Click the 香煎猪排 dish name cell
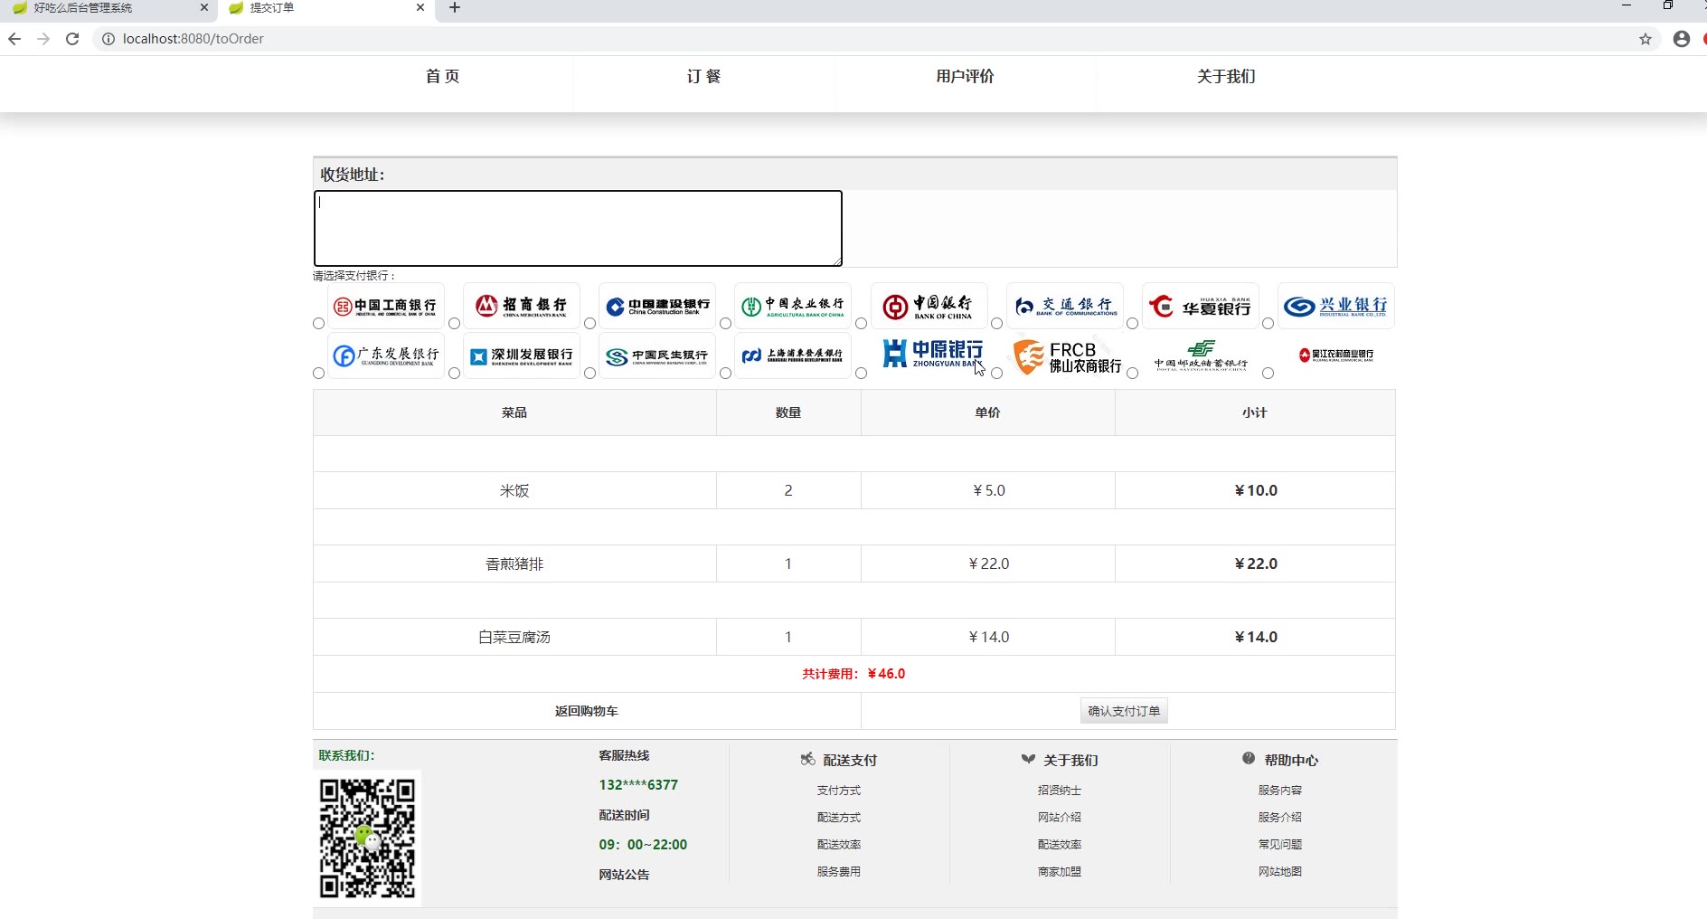Image resolution: width=1707 pixels, height=919 pixels. point(514,564)
